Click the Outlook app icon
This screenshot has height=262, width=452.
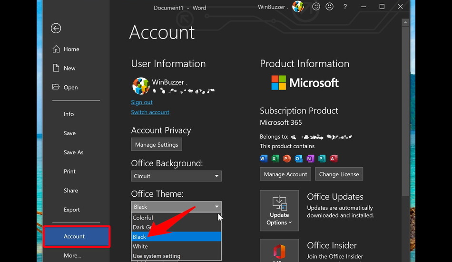299,159
